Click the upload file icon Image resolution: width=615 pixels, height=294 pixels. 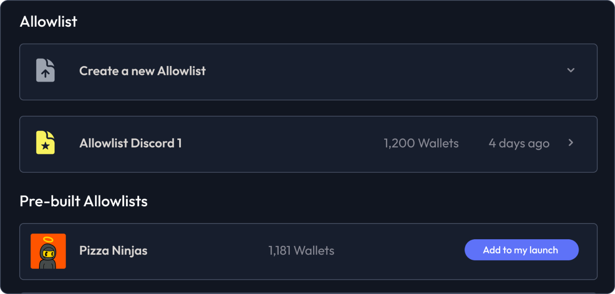click(x=46, y=70)
